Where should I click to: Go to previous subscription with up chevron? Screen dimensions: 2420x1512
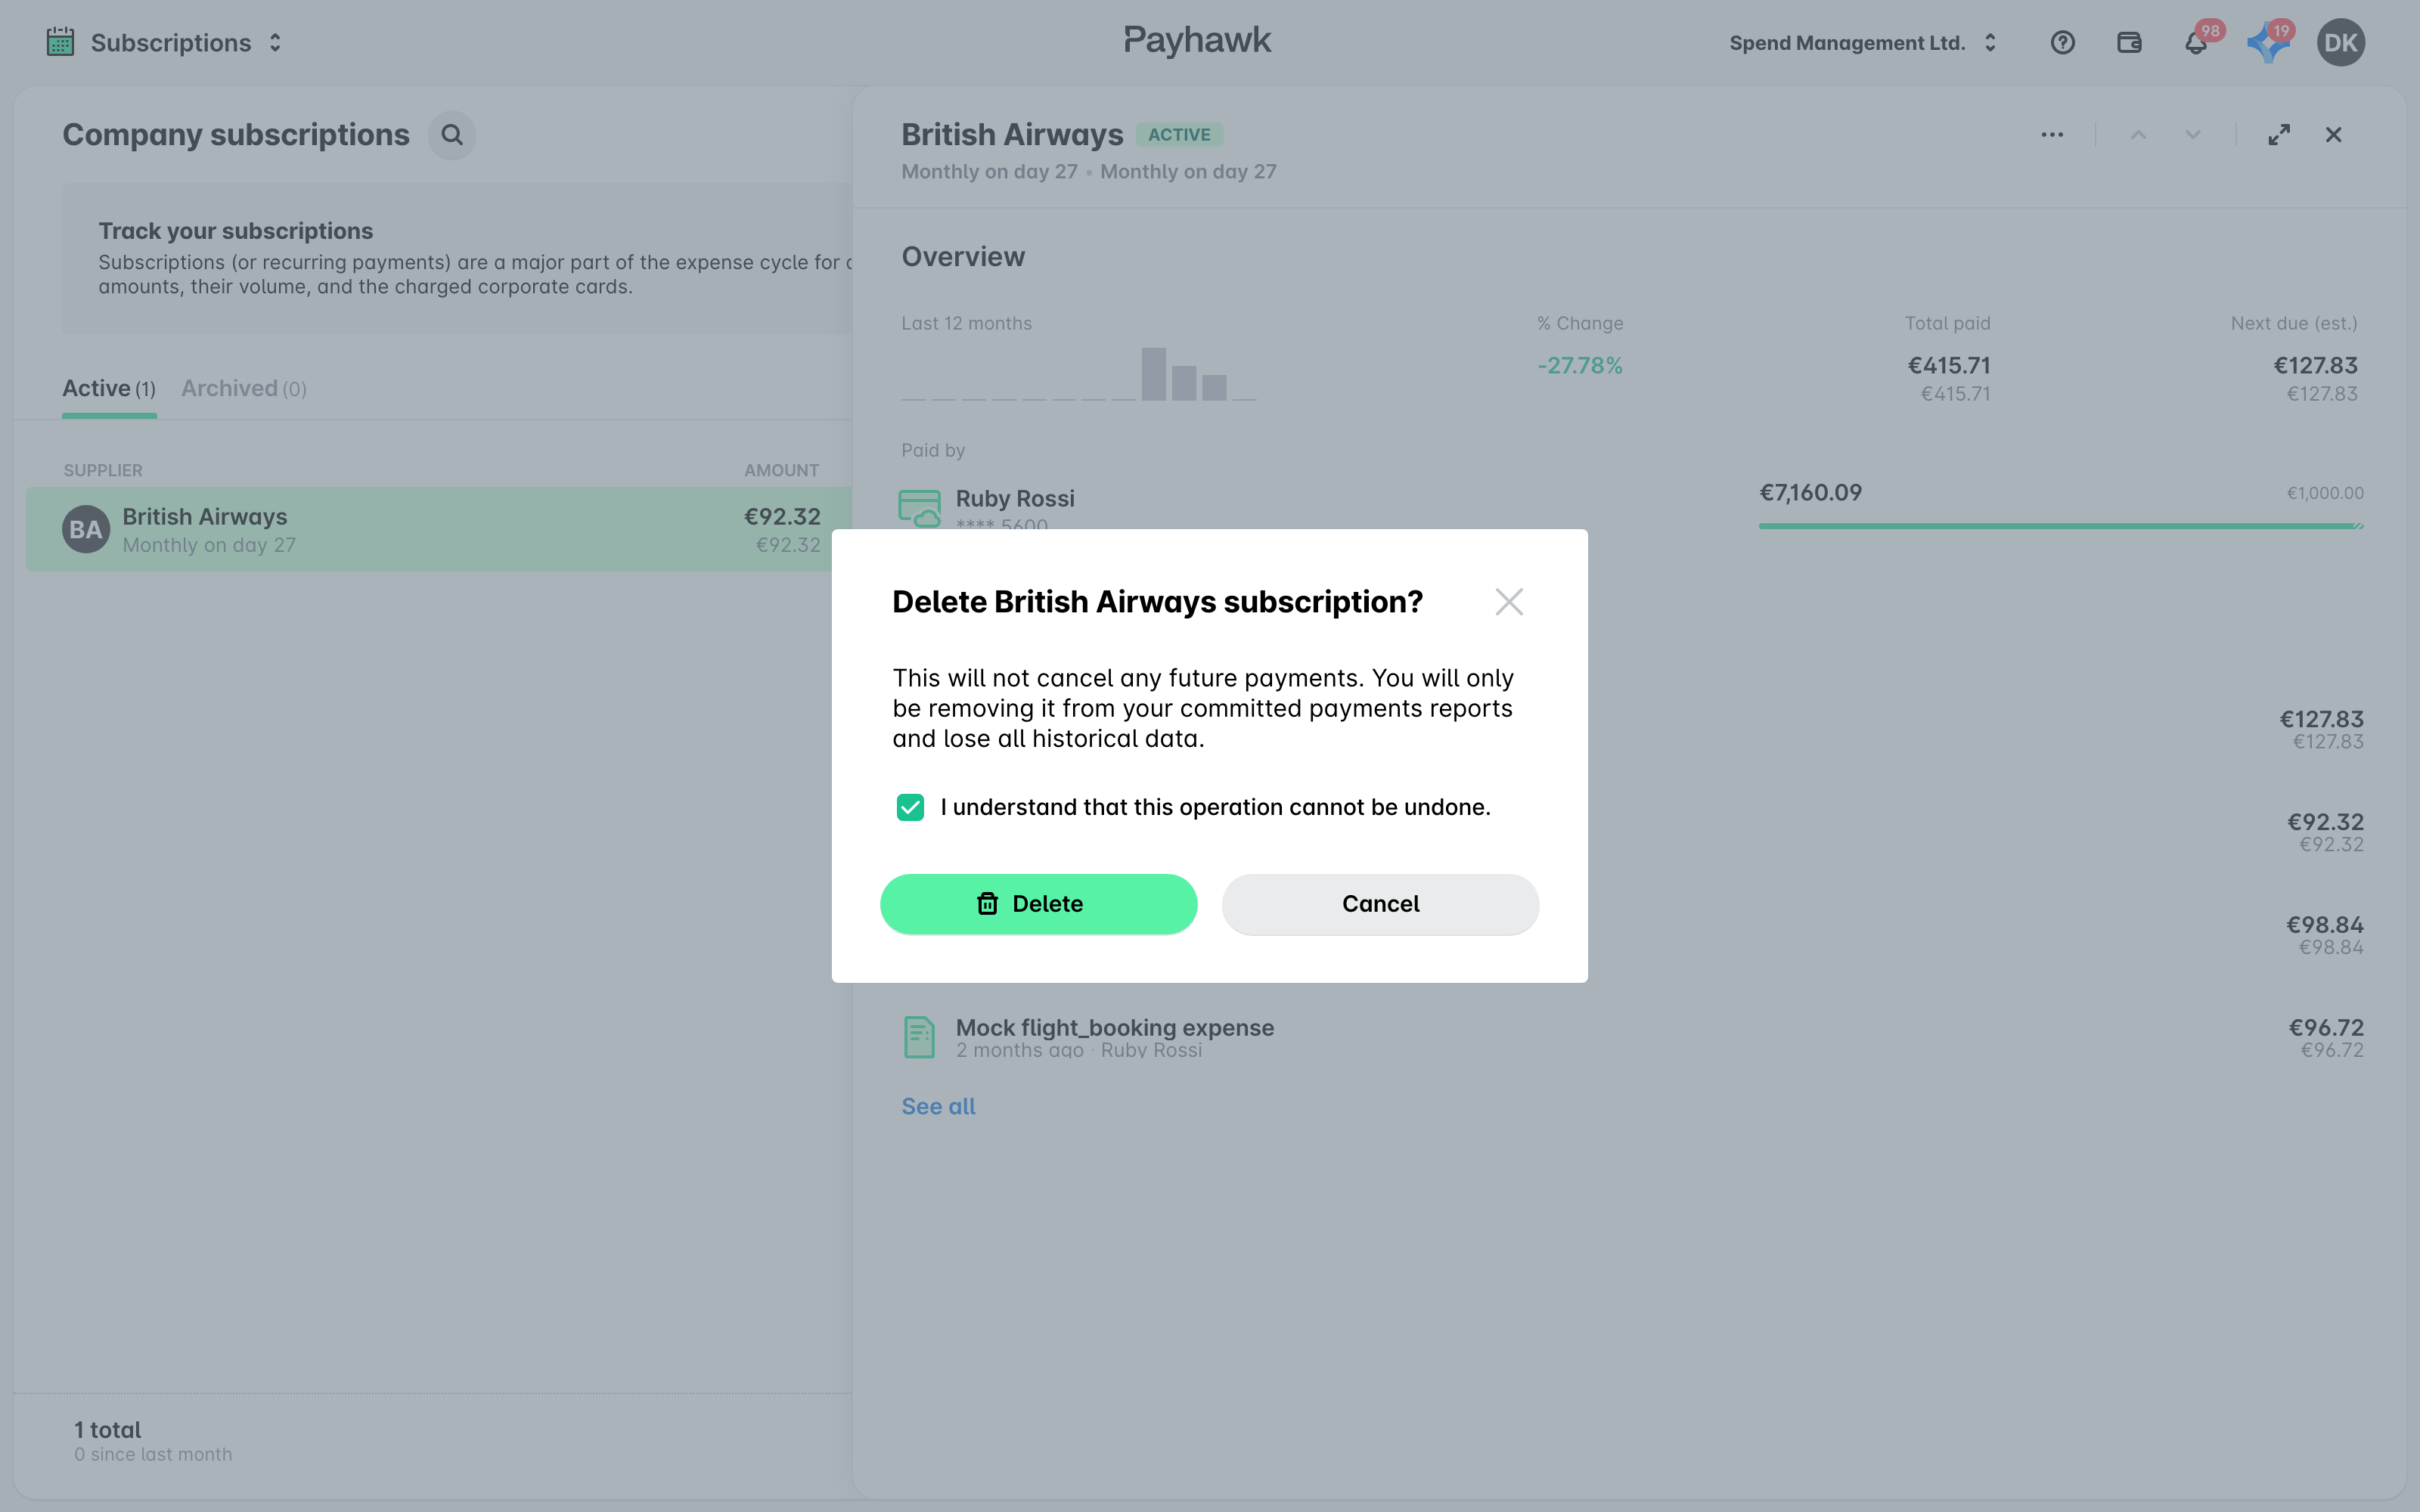click(x=2138, y=135)
